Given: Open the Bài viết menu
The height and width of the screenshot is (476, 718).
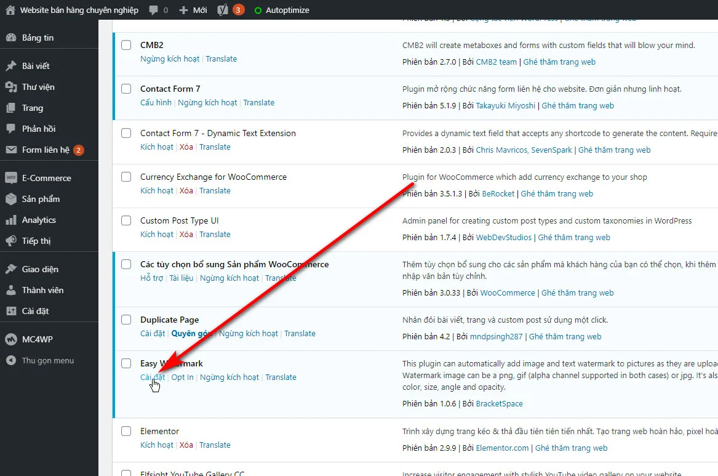Looking at the screenshot, I should 36,66.
